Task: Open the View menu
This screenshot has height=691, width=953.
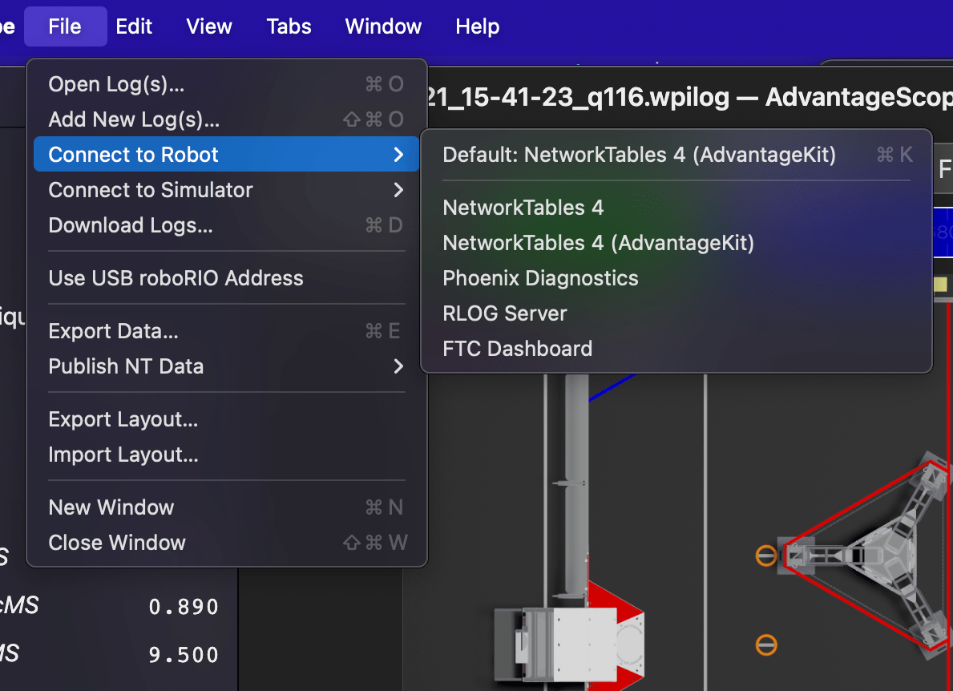Action: (209, 26)
